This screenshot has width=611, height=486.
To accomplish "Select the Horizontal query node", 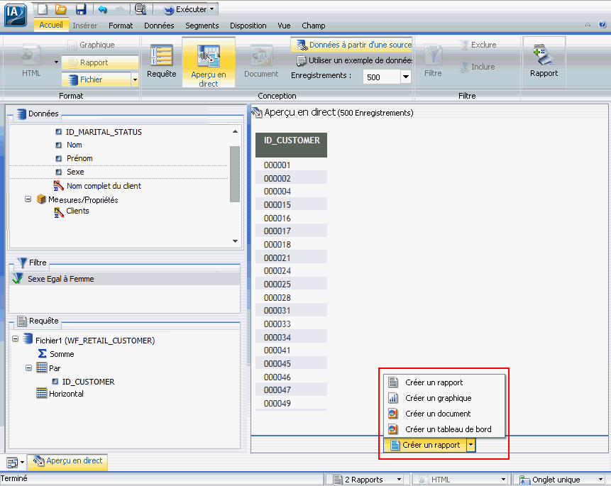I will pyautogui.click(x=60, y=394).
